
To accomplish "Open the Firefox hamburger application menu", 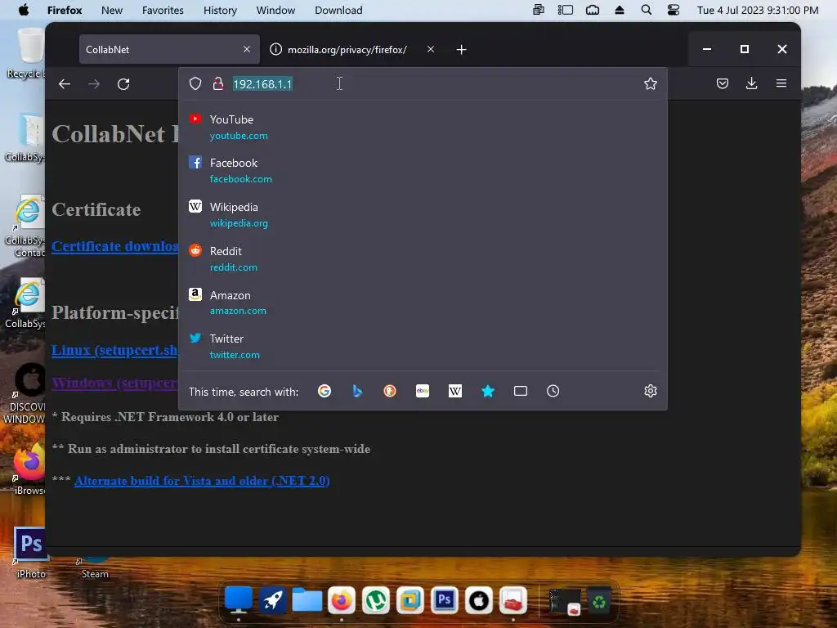I will [x=781, y=83].
